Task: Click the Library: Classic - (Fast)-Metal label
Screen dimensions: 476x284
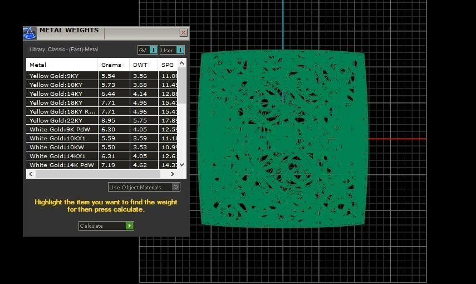Action: click(64, 50)
